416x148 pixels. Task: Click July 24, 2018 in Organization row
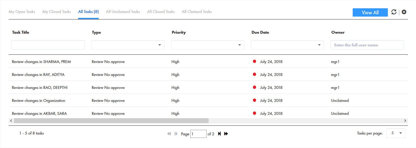[271, 101]
